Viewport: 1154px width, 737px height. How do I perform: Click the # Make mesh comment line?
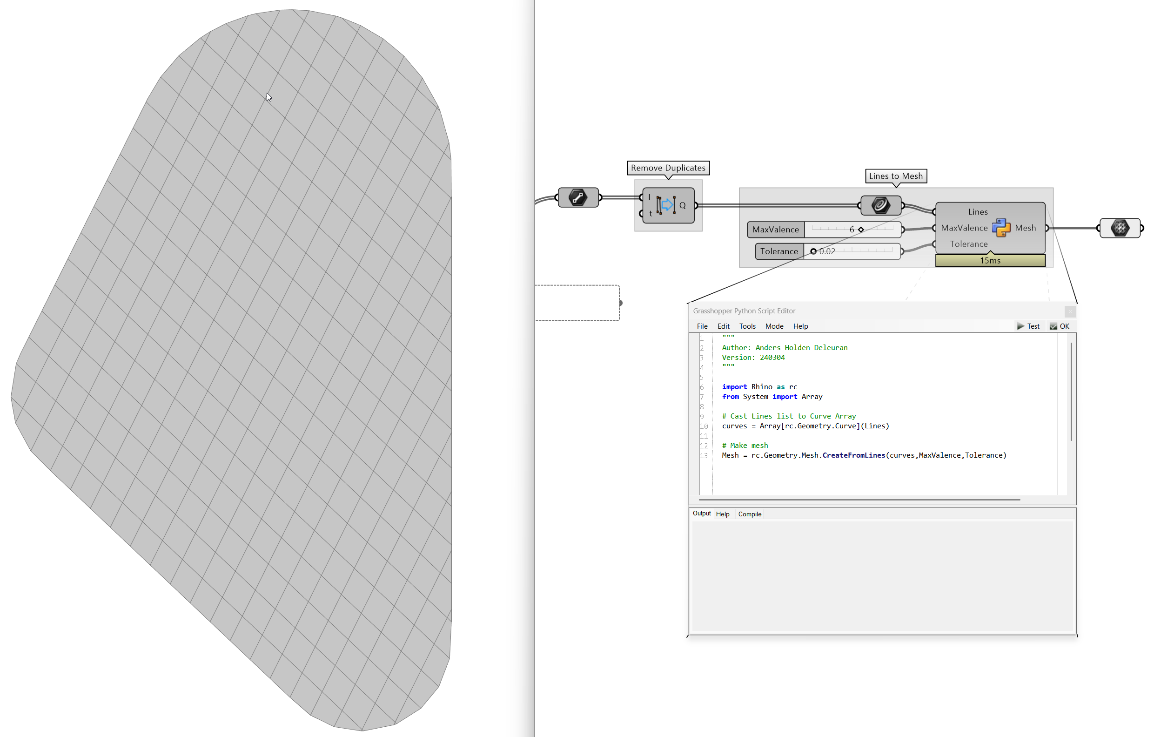click(745, 446)
